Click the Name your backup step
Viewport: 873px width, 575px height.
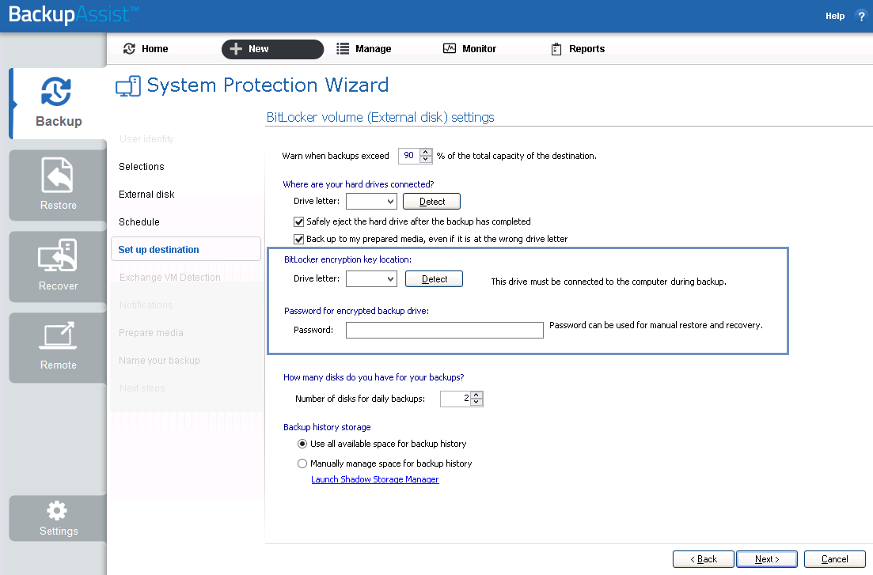pos(159,361)
